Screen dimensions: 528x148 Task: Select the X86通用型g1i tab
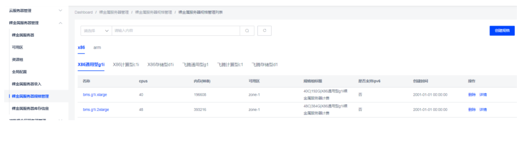[91, 65]
